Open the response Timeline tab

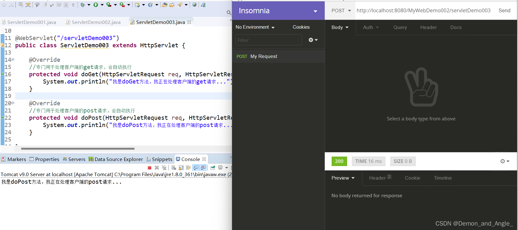(x=443, y=178)
